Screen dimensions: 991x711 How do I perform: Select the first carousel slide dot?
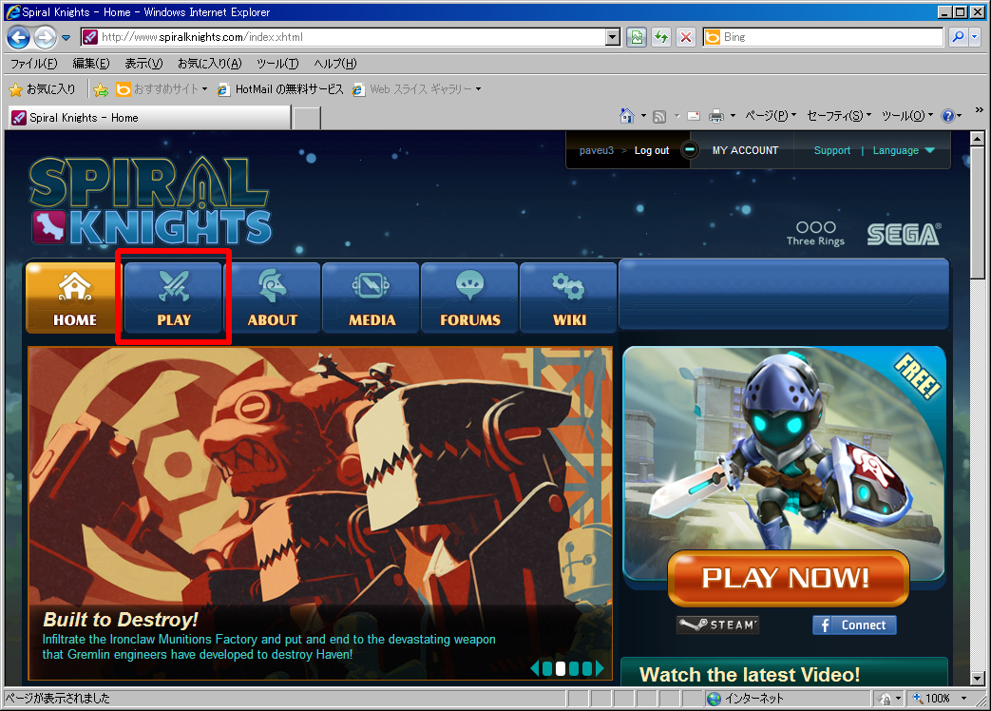[x=546, y=668]
